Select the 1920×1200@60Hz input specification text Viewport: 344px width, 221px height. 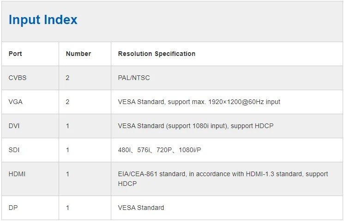point(199,102)
